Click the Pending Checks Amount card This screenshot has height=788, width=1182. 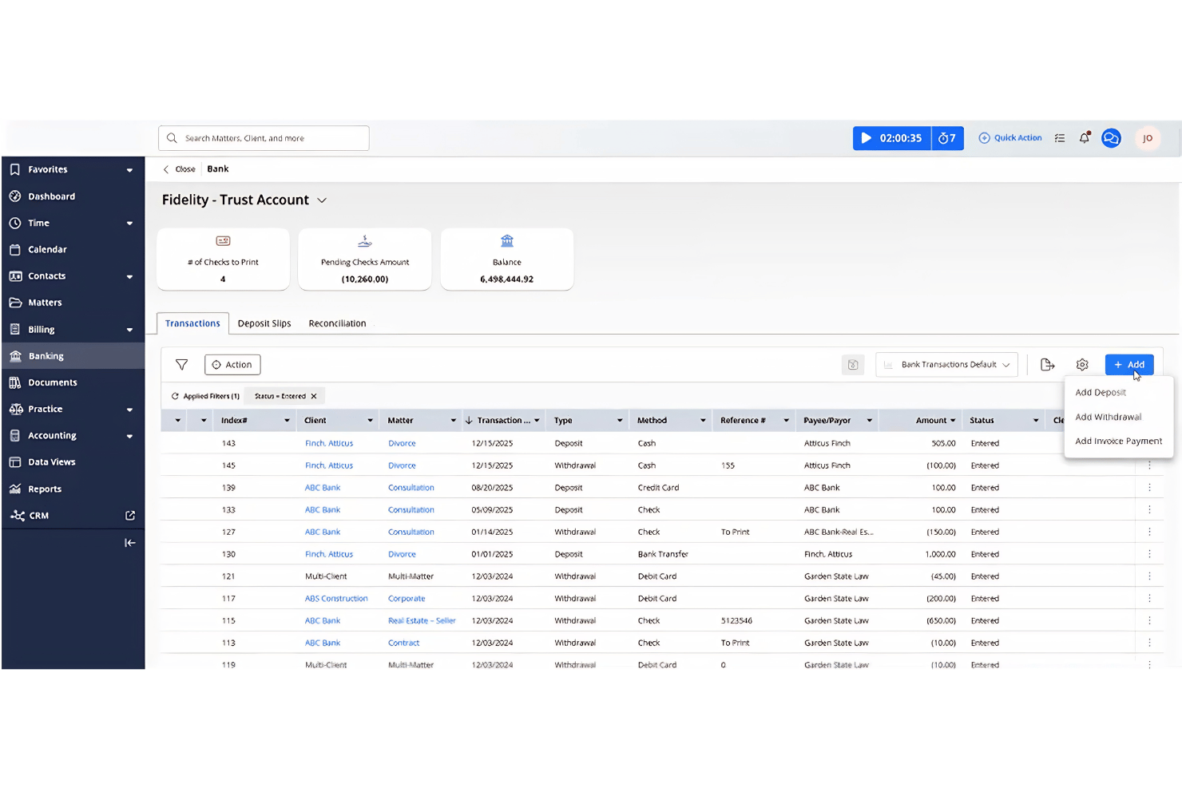(365, 259)
